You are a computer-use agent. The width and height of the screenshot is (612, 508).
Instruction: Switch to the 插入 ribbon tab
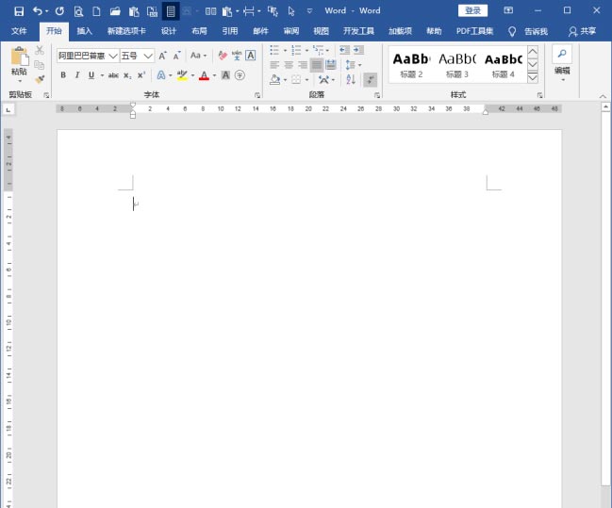[x=85, y=31]
